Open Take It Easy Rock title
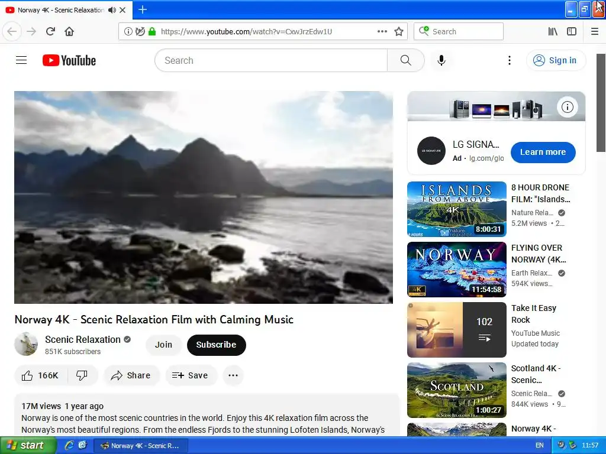The image size is (606, 454). tap(534, 314)
